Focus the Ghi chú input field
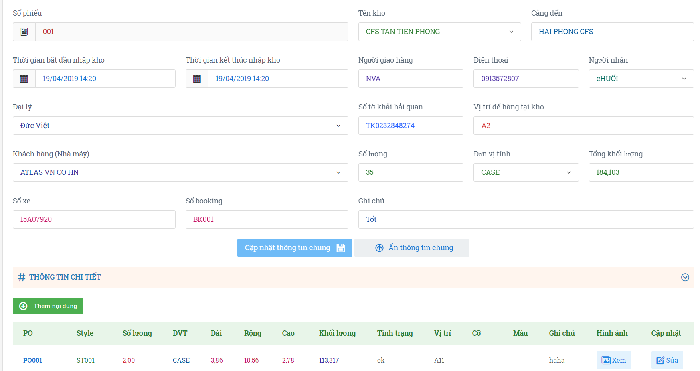 pos(526,219)
